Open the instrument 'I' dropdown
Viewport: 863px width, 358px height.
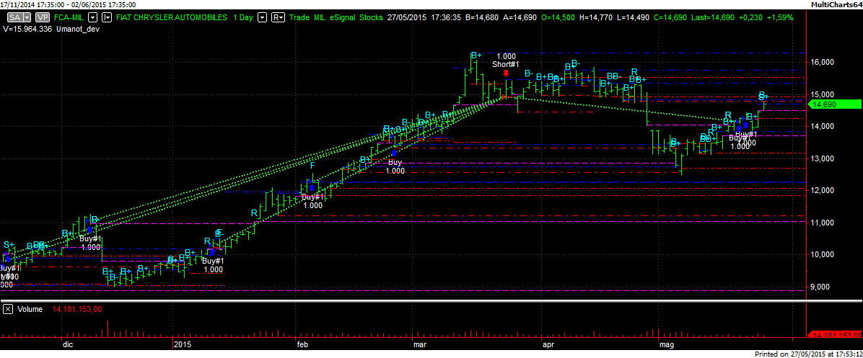click(105, 16)
